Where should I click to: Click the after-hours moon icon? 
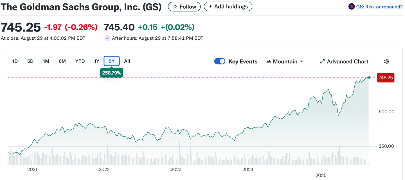[107, 38]
